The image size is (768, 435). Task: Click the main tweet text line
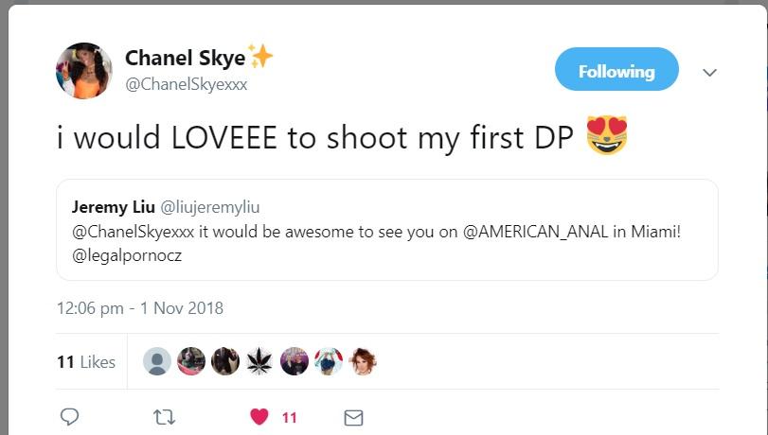(x=313, y=137)
